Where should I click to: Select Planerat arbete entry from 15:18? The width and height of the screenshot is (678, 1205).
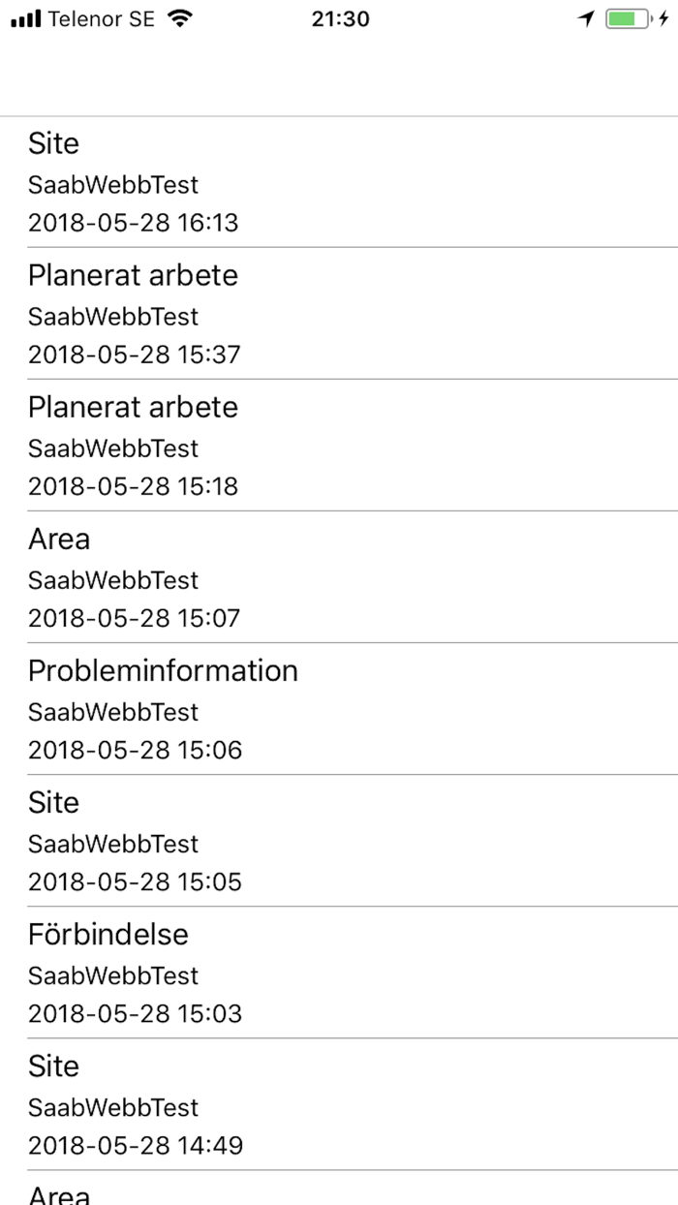click(339, 446)
